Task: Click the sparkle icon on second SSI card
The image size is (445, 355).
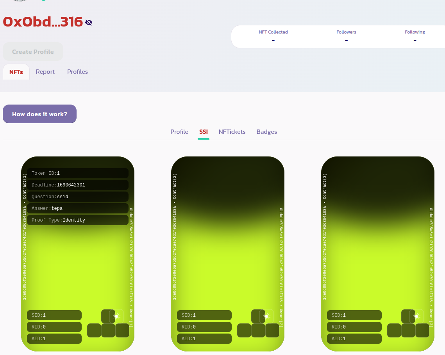Action: [x=266, y=316]
